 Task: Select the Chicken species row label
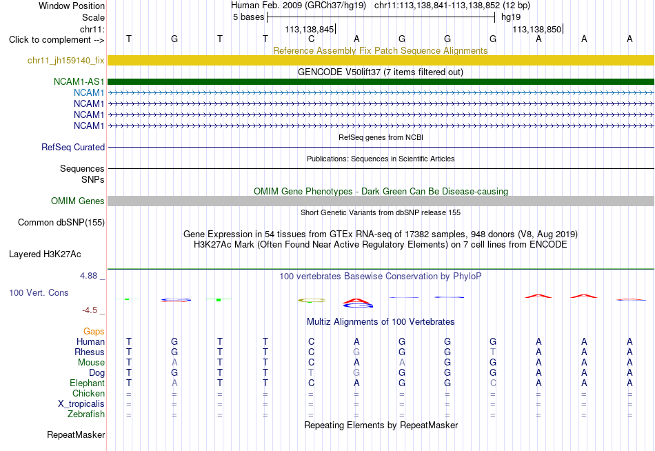pyautogui.click(x=88, y=393)
